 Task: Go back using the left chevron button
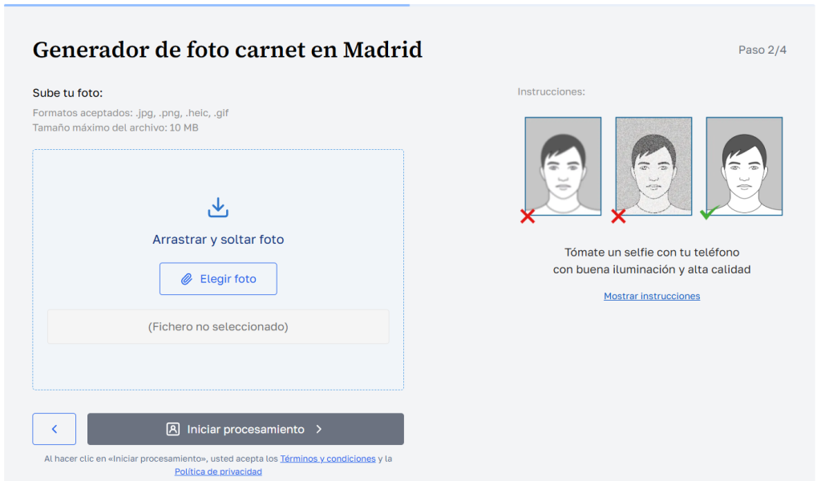[55, 429]
